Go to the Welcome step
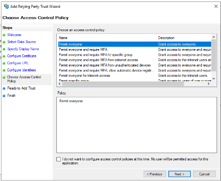Screen dimensions: 221x181 click(14, 35)
